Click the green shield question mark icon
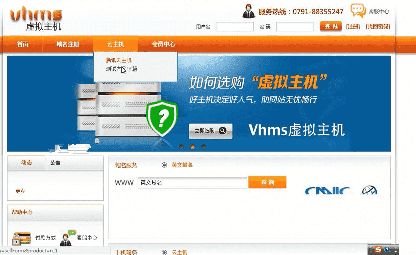Screen dimensions: 416x255 point(162,118)
